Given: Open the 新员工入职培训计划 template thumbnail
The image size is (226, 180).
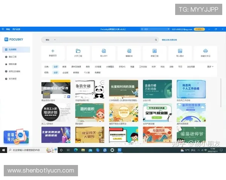Looking at the screenshot, I should 56,112.
